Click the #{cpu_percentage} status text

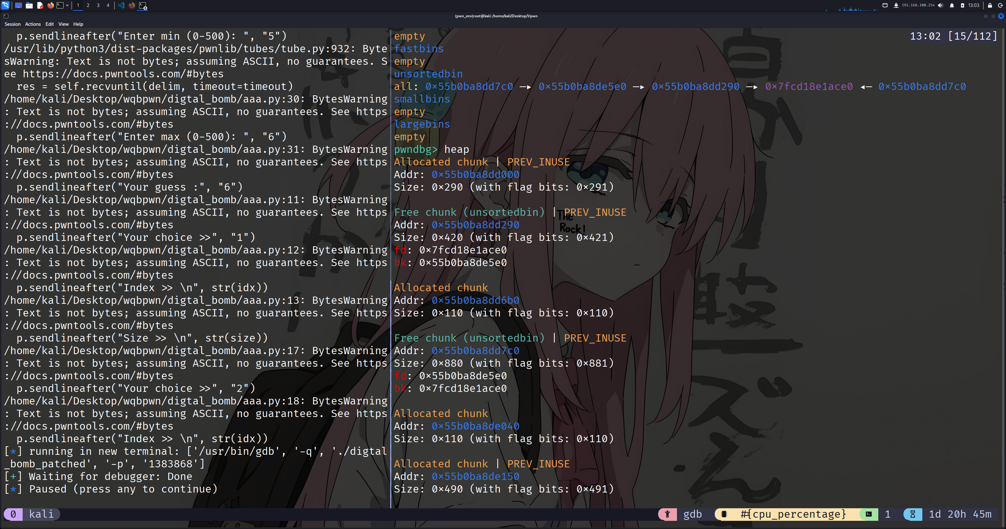coord(793,514)
